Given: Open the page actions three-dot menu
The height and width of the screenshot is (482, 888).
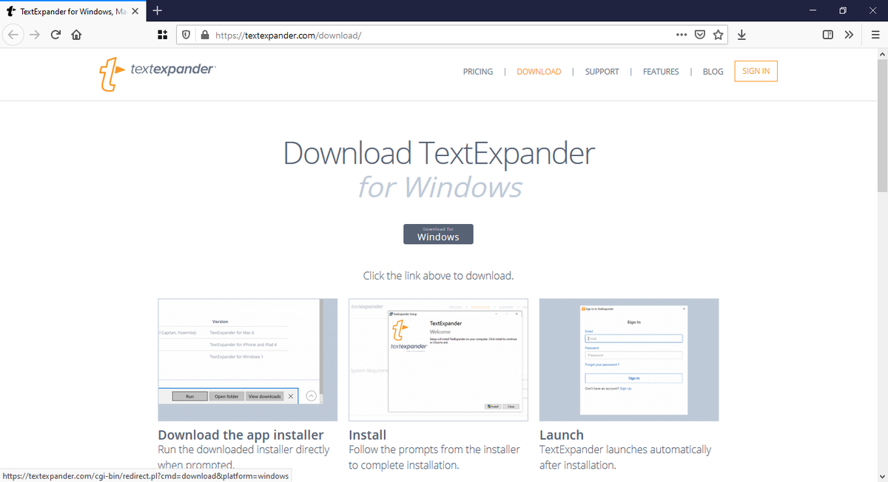Looking at the screenshot, I should tap(682, 35).
